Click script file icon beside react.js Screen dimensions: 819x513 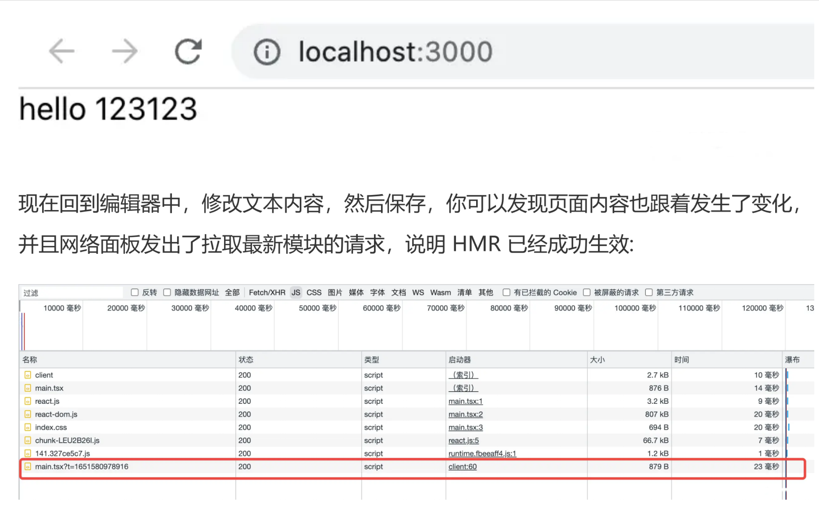click(28, 401)
